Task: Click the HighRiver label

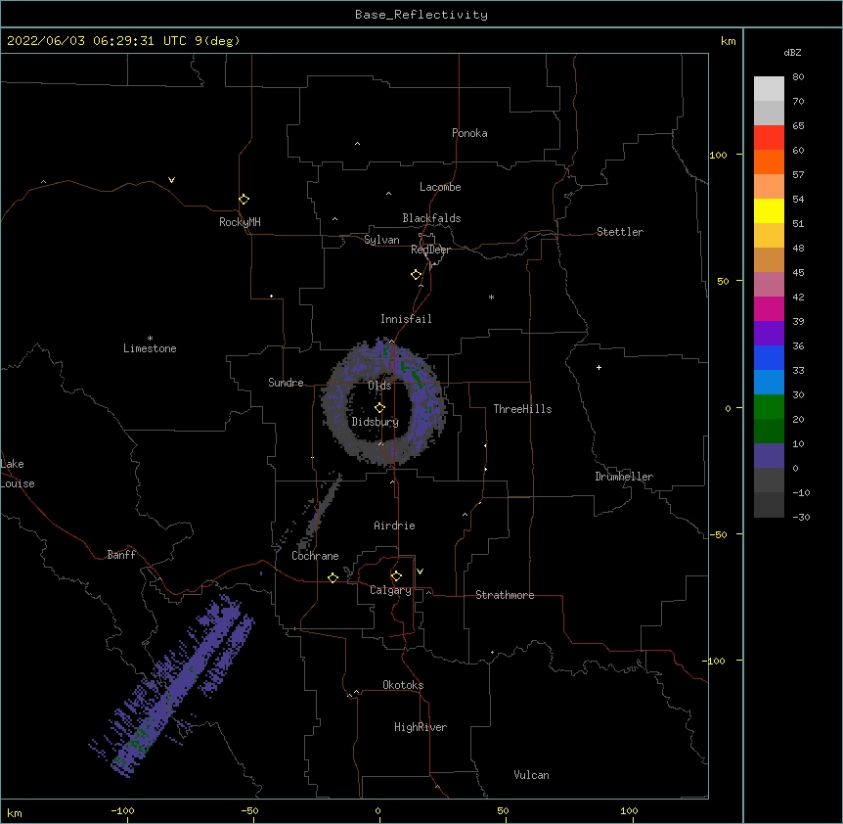Action: coord(421,727)
